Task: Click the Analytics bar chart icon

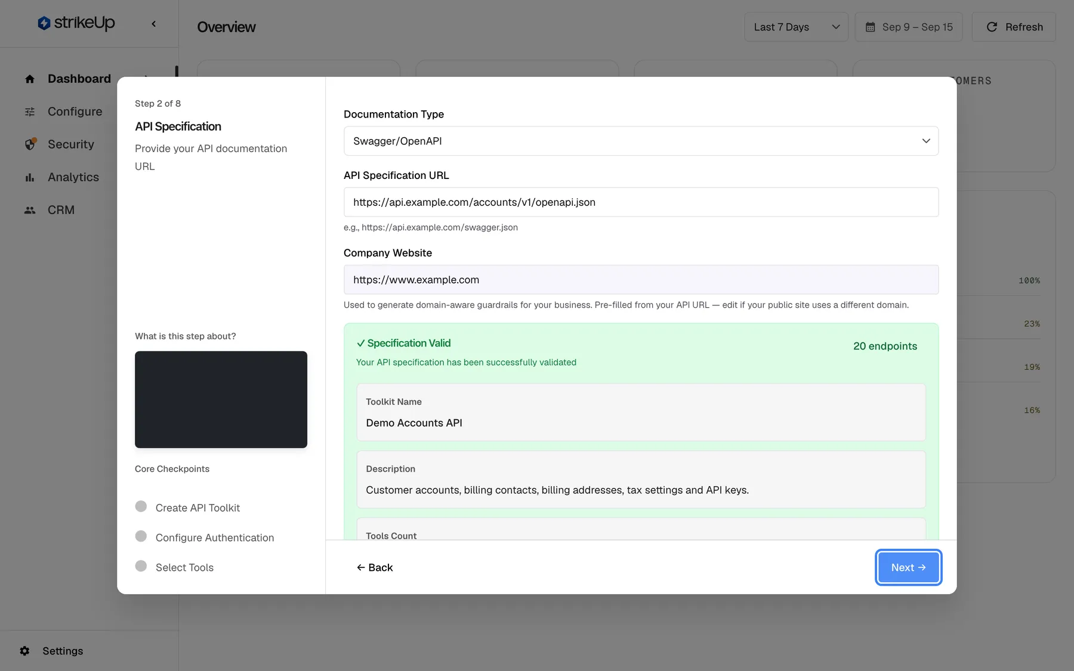Action: [30, 177]
